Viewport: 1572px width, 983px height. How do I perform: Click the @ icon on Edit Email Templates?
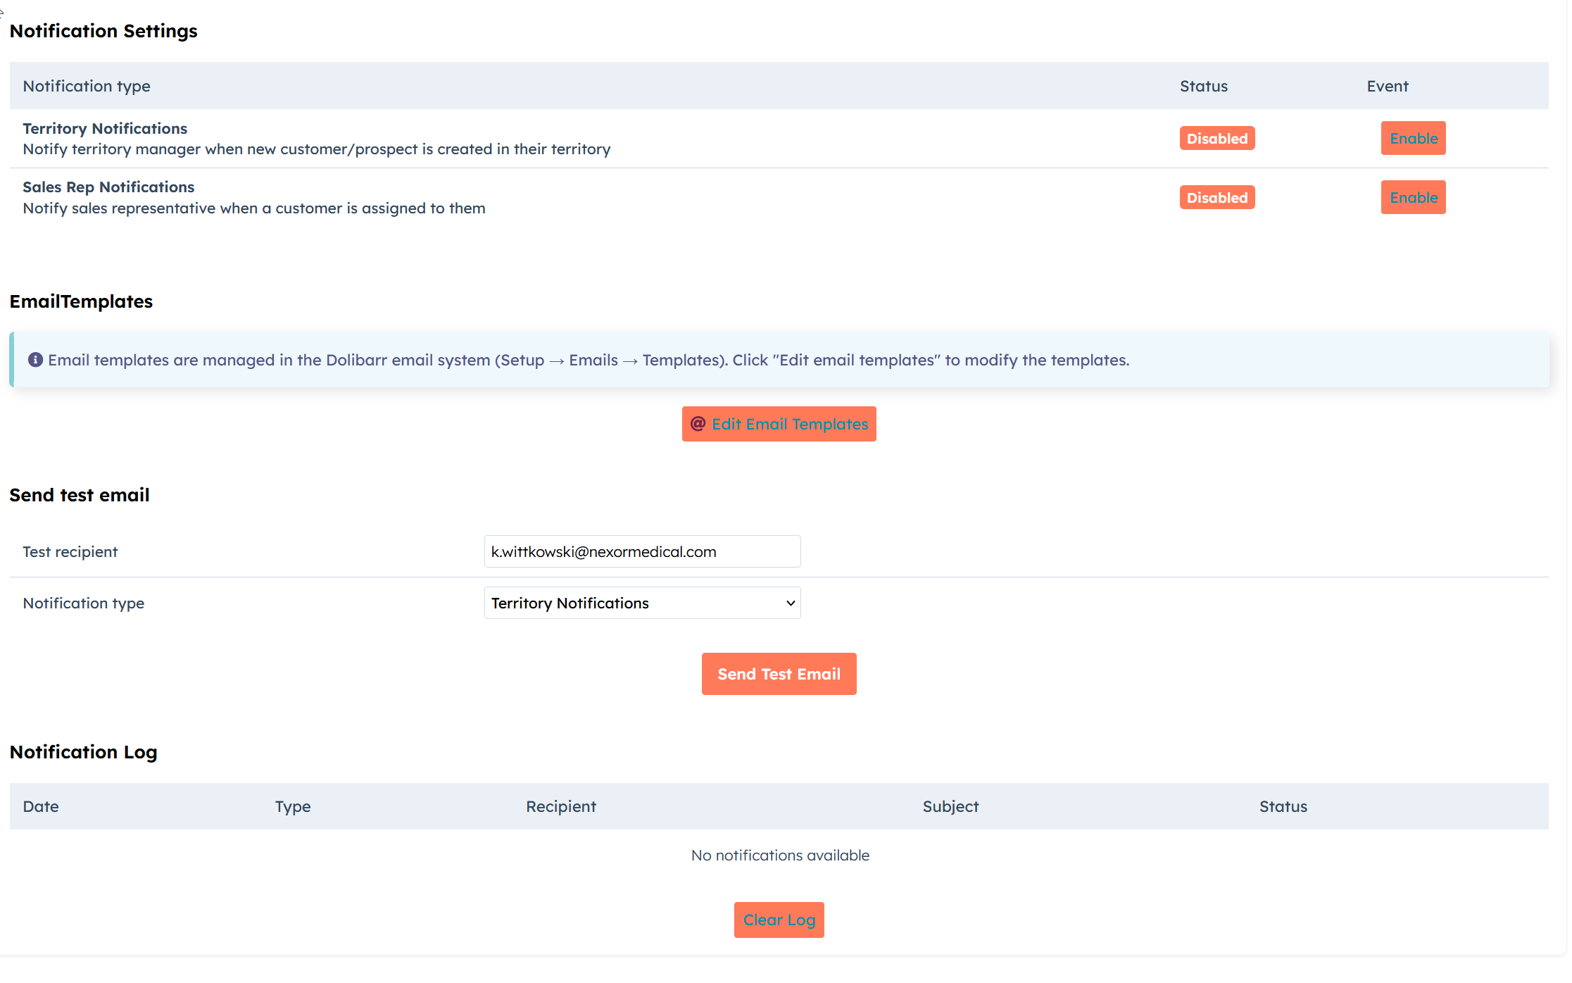pos(698,424)
